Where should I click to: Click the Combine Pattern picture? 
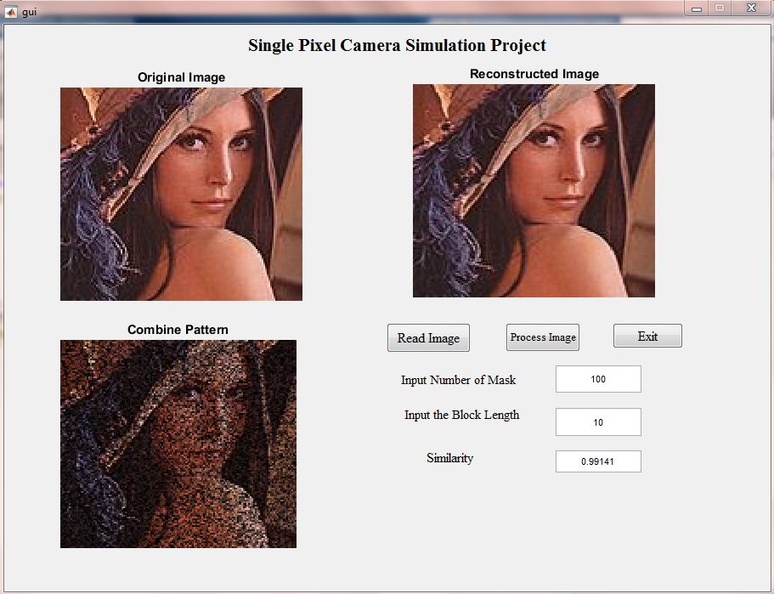[x=178, y=444]
